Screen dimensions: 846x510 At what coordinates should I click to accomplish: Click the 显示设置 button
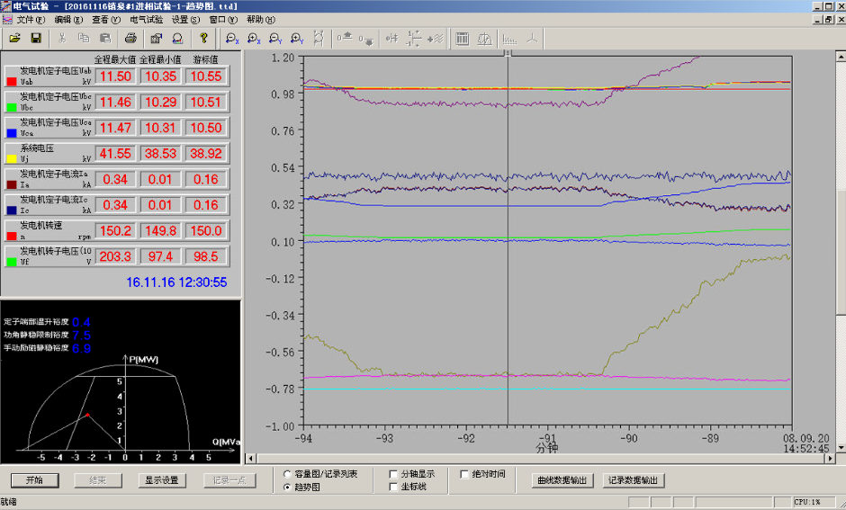(x=162, y=480)
